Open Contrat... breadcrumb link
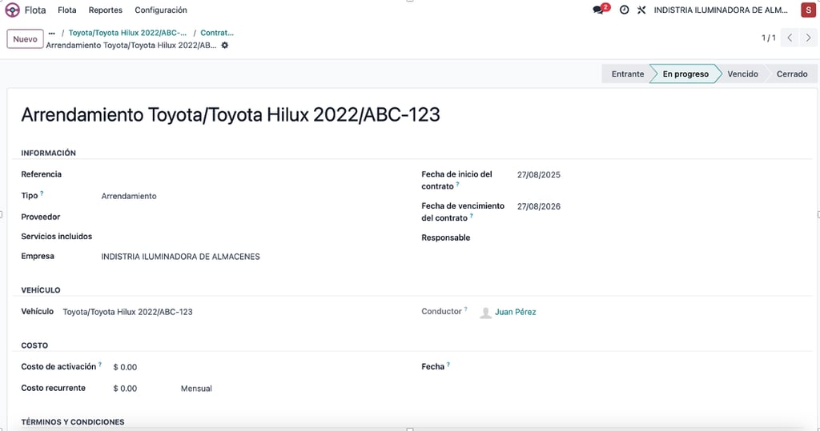Screen dimensions: 820x431 [x=217, y=33]
